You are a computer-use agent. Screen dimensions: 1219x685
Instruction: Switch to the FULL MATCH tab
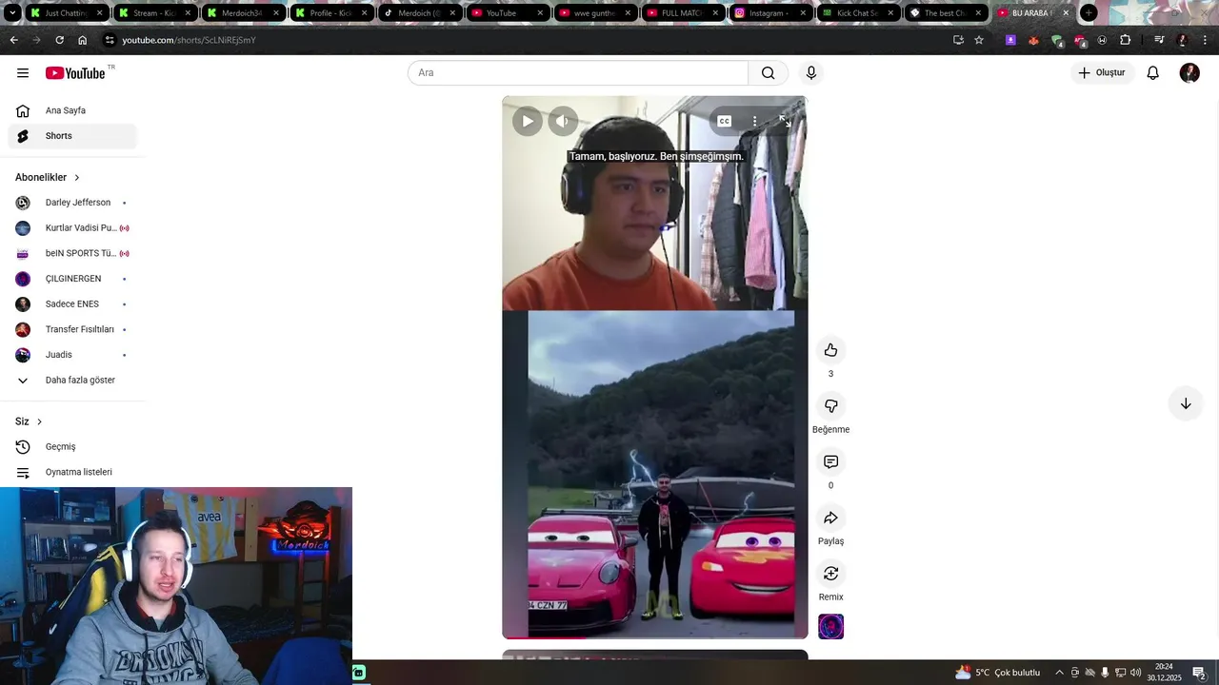point(682,13)
